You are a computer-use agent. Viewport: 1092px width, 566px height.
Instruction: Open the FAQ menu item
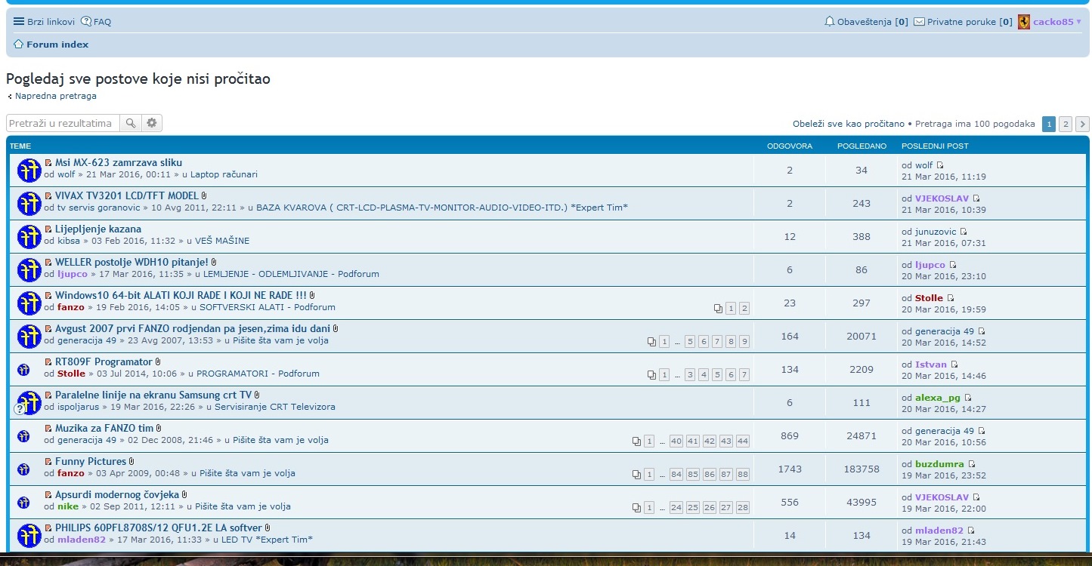pos(96,22)
